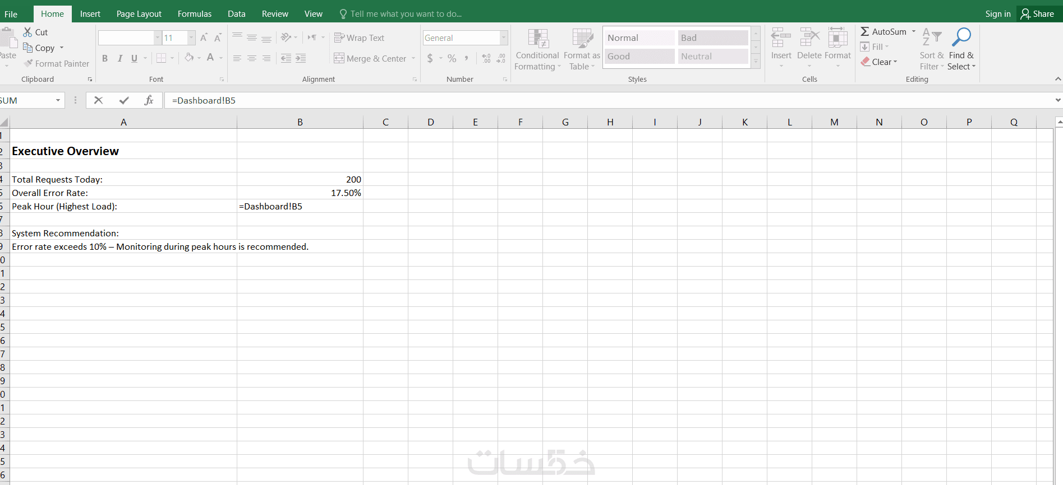Toggle Merge & Center
This screenshot has height=485, width=1063.
(370, 58)
